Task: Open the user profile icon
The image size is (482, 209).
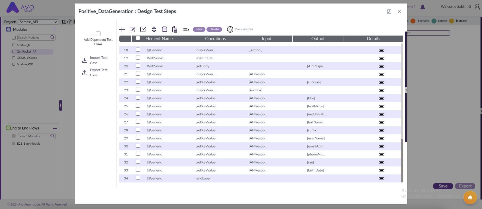Action: tap(477, 7)
